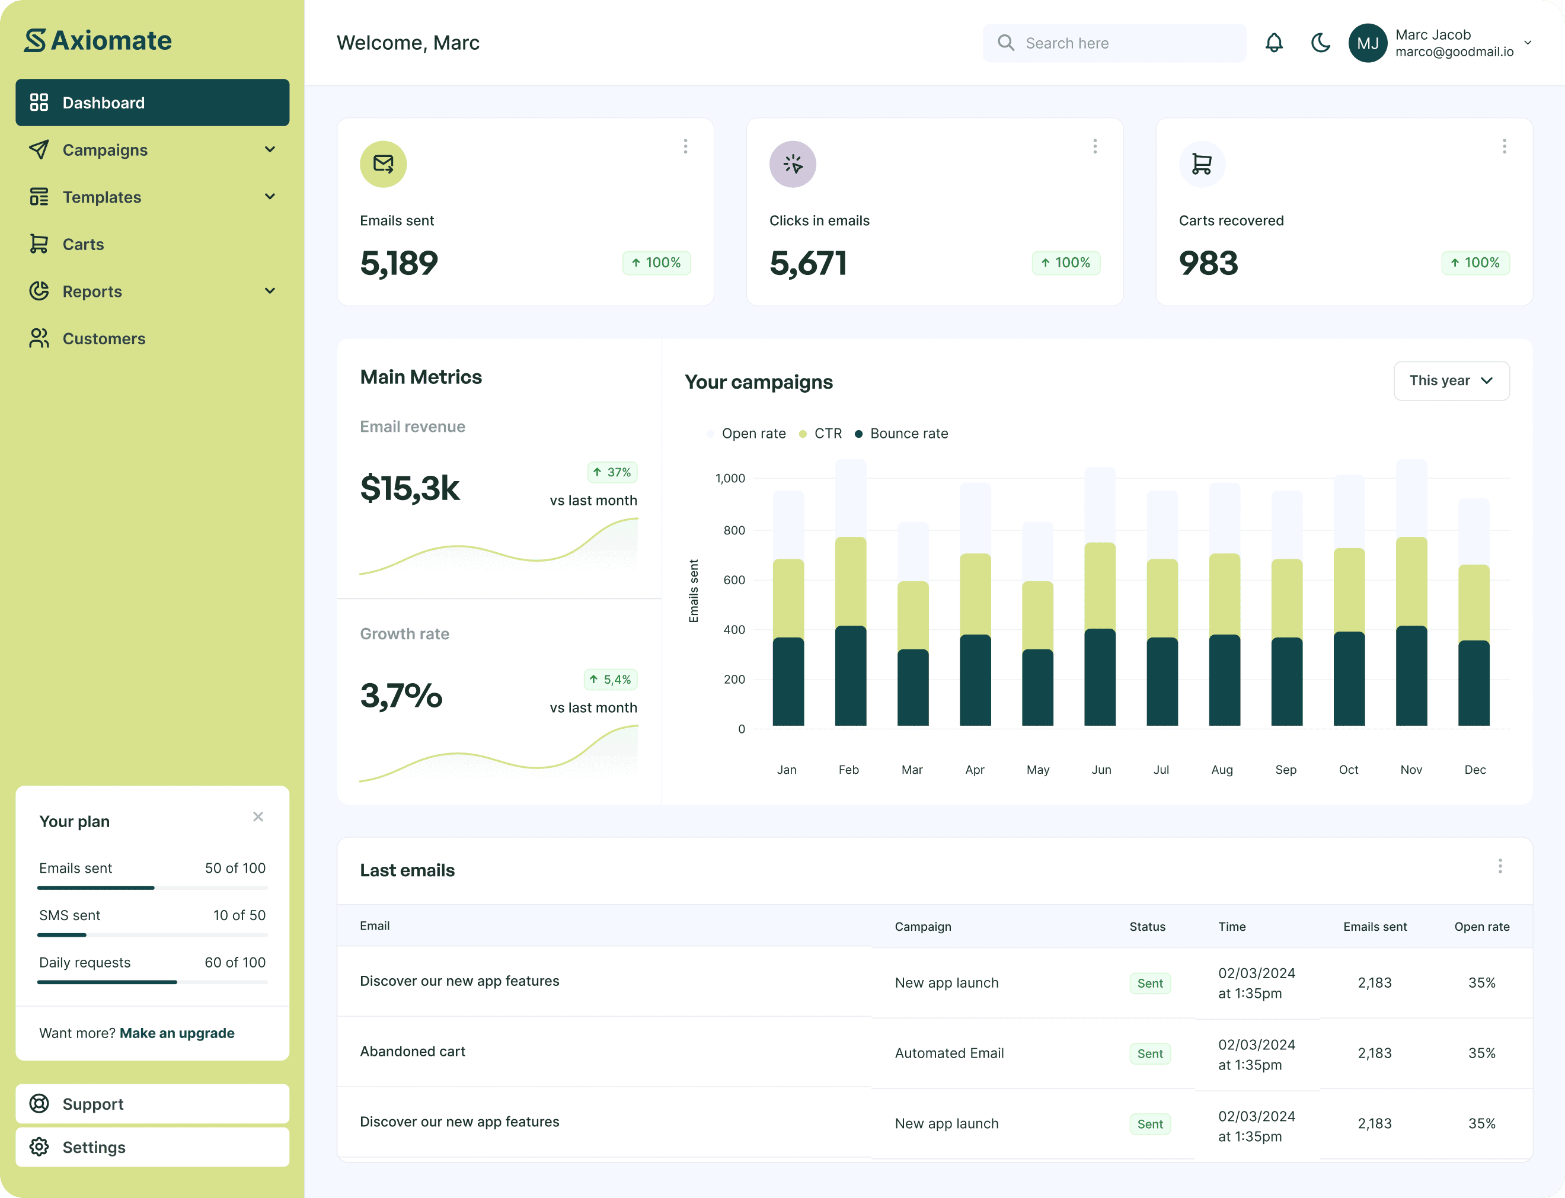Click the Dashboard grid icon
This screenshot has width=1565, height=1198.
point(39,102)
